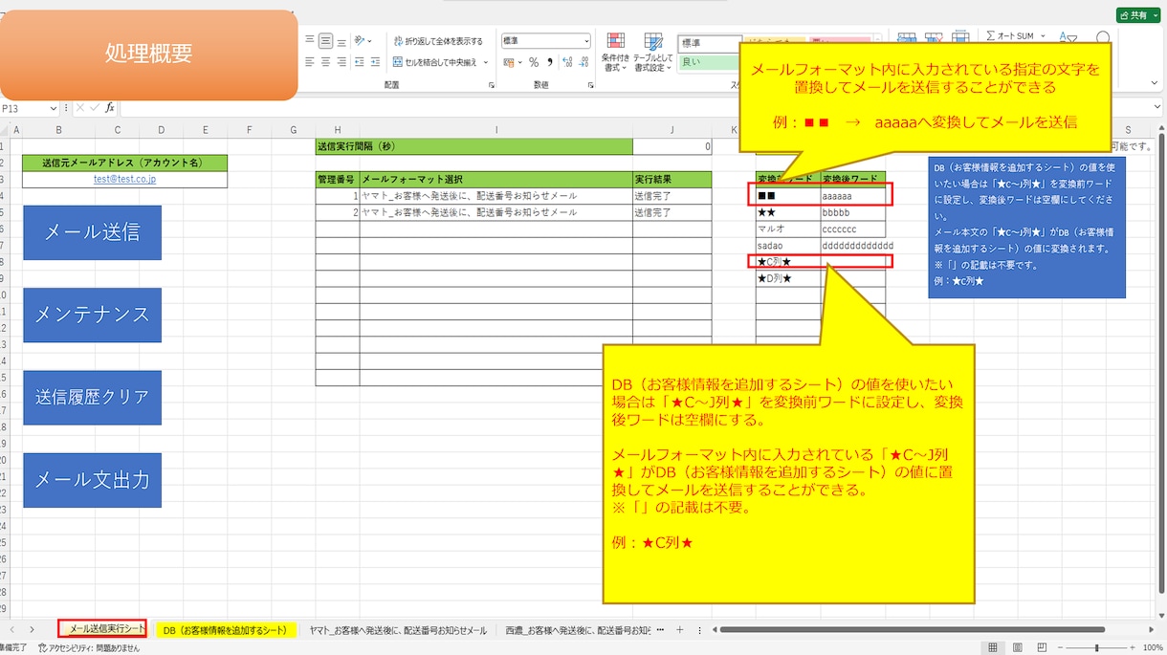Go to the previous sheet using the tab arrow

[x=12, y=630]
